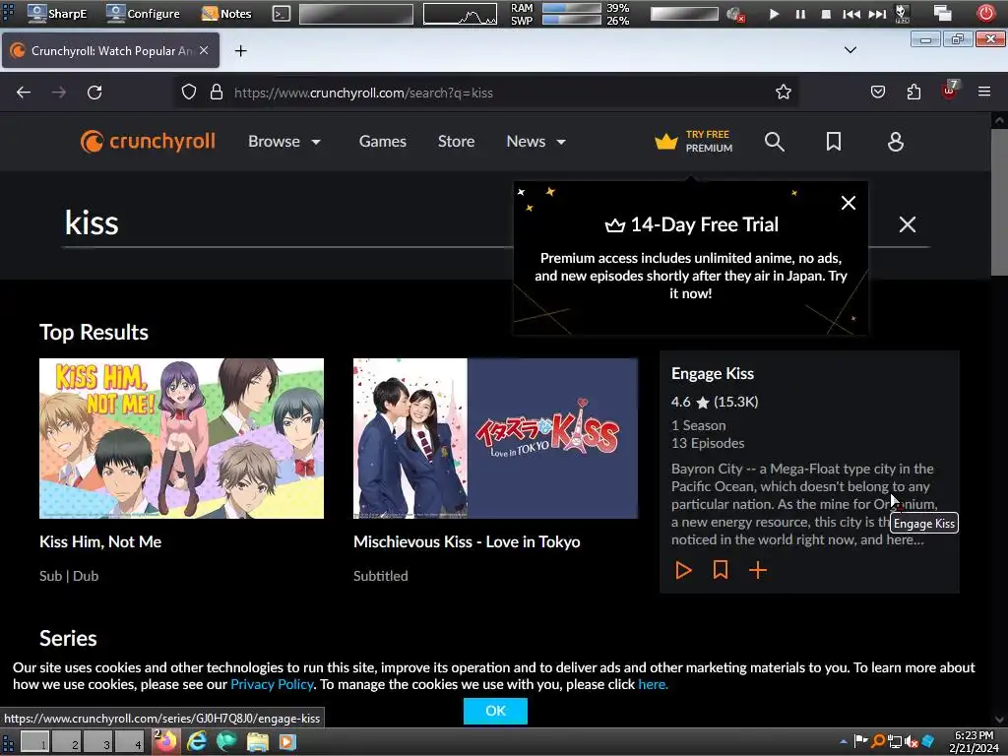Screen dimensions: 1008x756
Task: Launch the terminal from top panel
Action: click(x=281, y=14)
